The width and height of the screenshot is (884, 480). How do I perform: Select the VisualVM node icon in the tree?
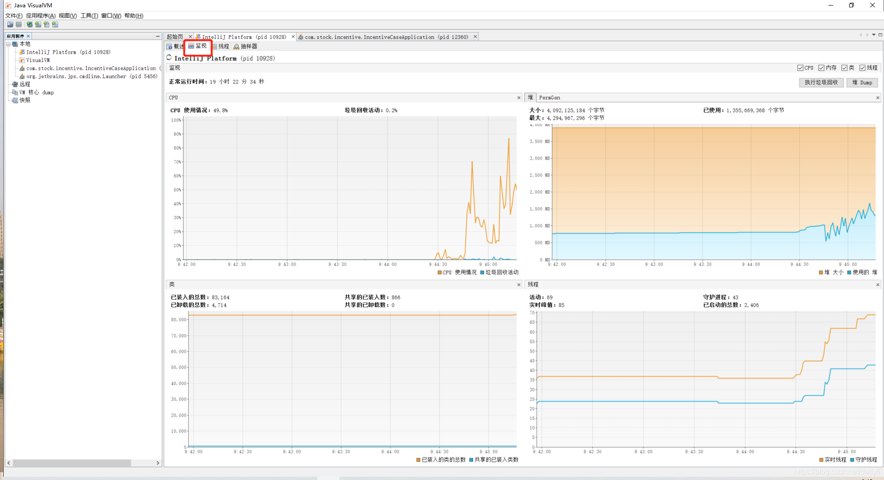[22, 60]
